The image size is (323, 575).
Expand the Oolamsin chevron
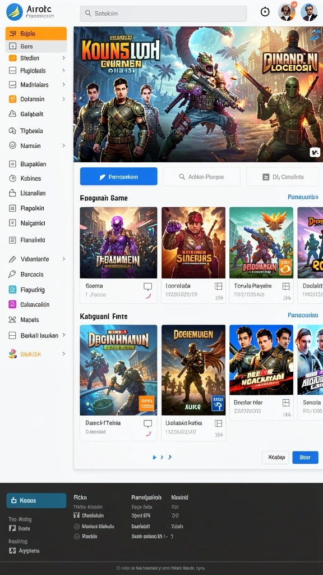(63, 99)
